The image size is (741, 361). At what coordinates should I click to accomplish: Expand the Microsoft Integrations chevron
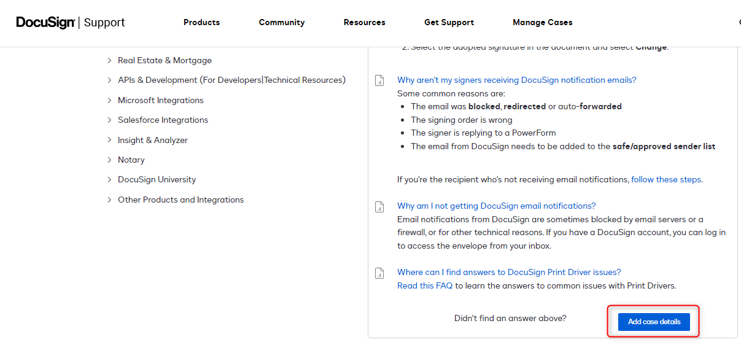coord(109,101)
